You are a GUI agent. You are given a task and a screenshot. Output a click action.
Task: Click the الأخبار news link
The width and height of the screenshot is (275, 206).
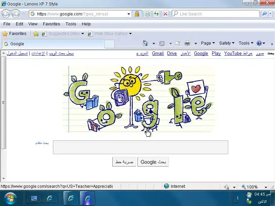click(x=186, y=54)
